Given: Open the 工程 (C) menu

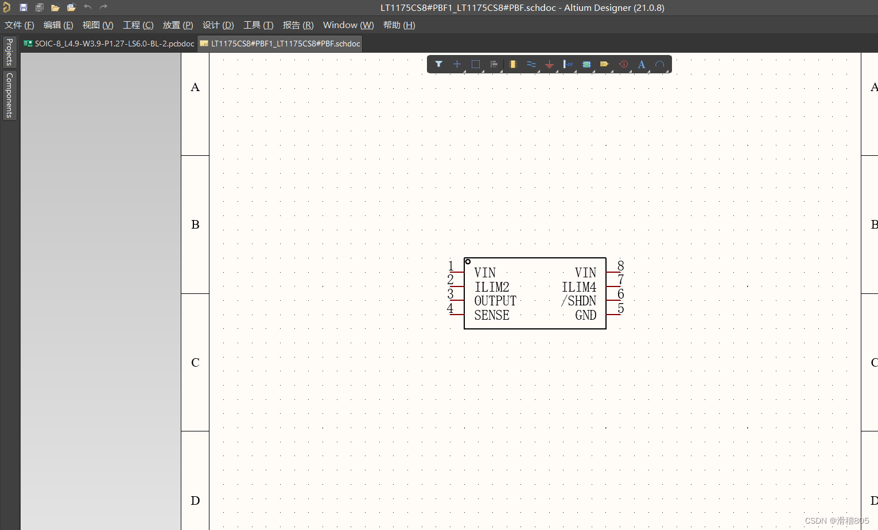Looking at the screenshot, I should coord(138,25).
